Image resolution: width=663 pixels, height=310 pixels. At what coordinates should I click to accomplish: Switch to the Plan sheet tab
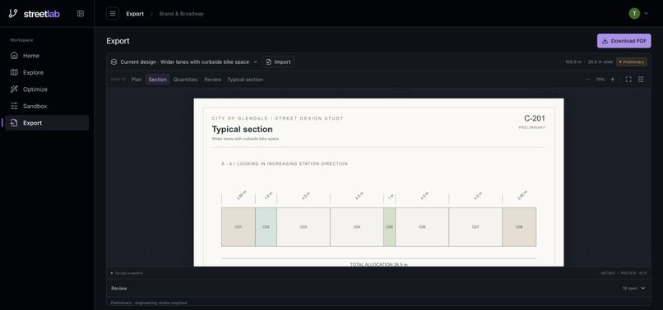(137, 80)
